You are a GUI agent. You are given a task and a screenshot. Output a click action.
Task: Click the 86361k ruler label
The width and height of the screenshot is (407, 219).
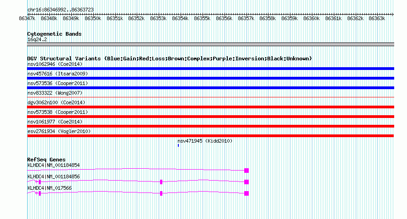pos(333,19)
